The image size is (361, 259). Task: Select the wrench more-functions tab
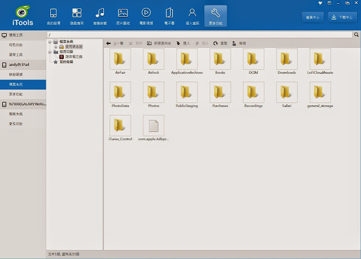tap(215, 15)
